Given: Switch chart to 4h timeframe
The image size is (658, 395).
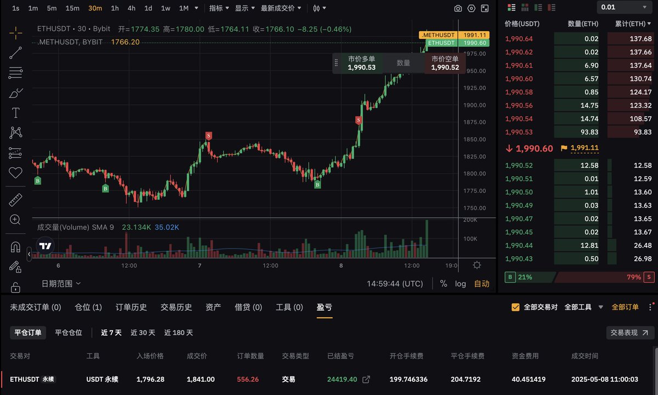Looking at the screenshot, I should click(132, 8).
